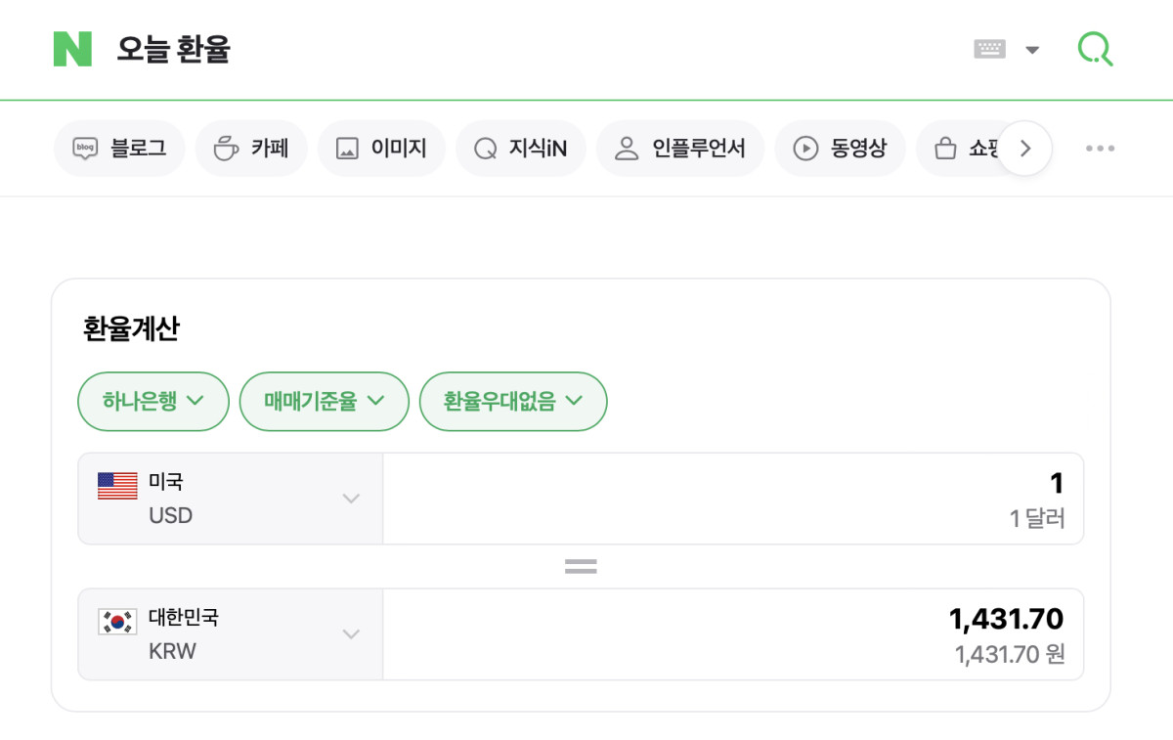Switch to the 카페 tab
The image size is (1173, 740).
tap(251, 149)
